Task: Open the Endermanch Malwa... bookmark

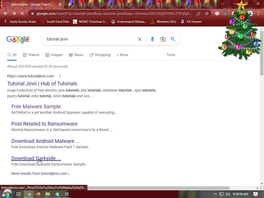Action: point(129,22)
